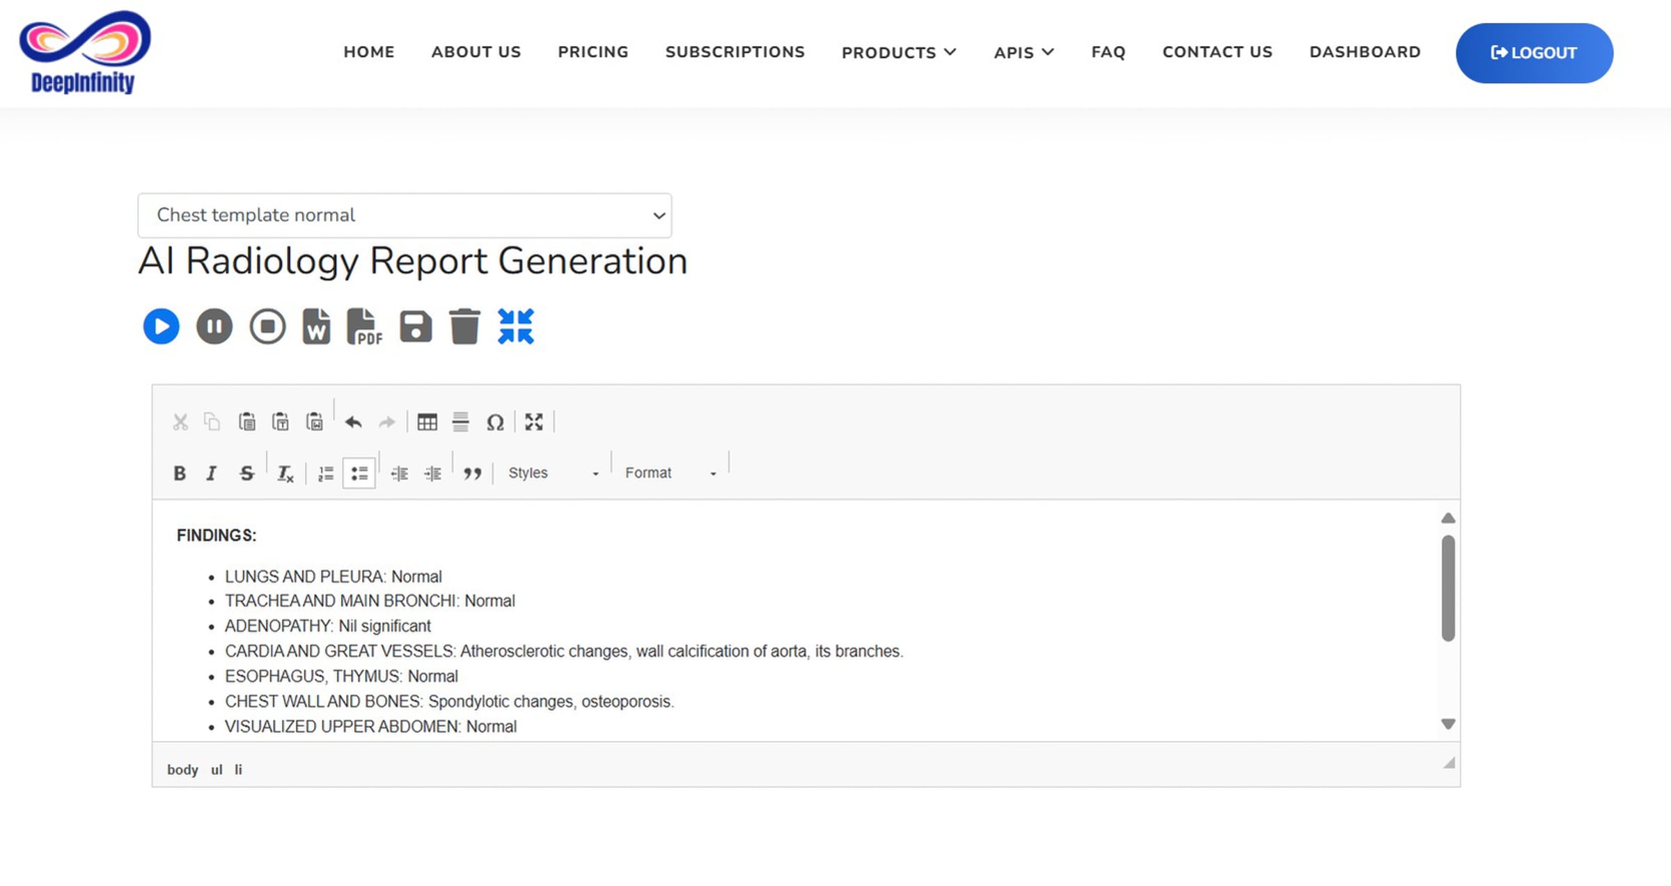Copy selection in editor toolbar
The width and height of the screenshot is (1671, 886).
coord(212,422)
